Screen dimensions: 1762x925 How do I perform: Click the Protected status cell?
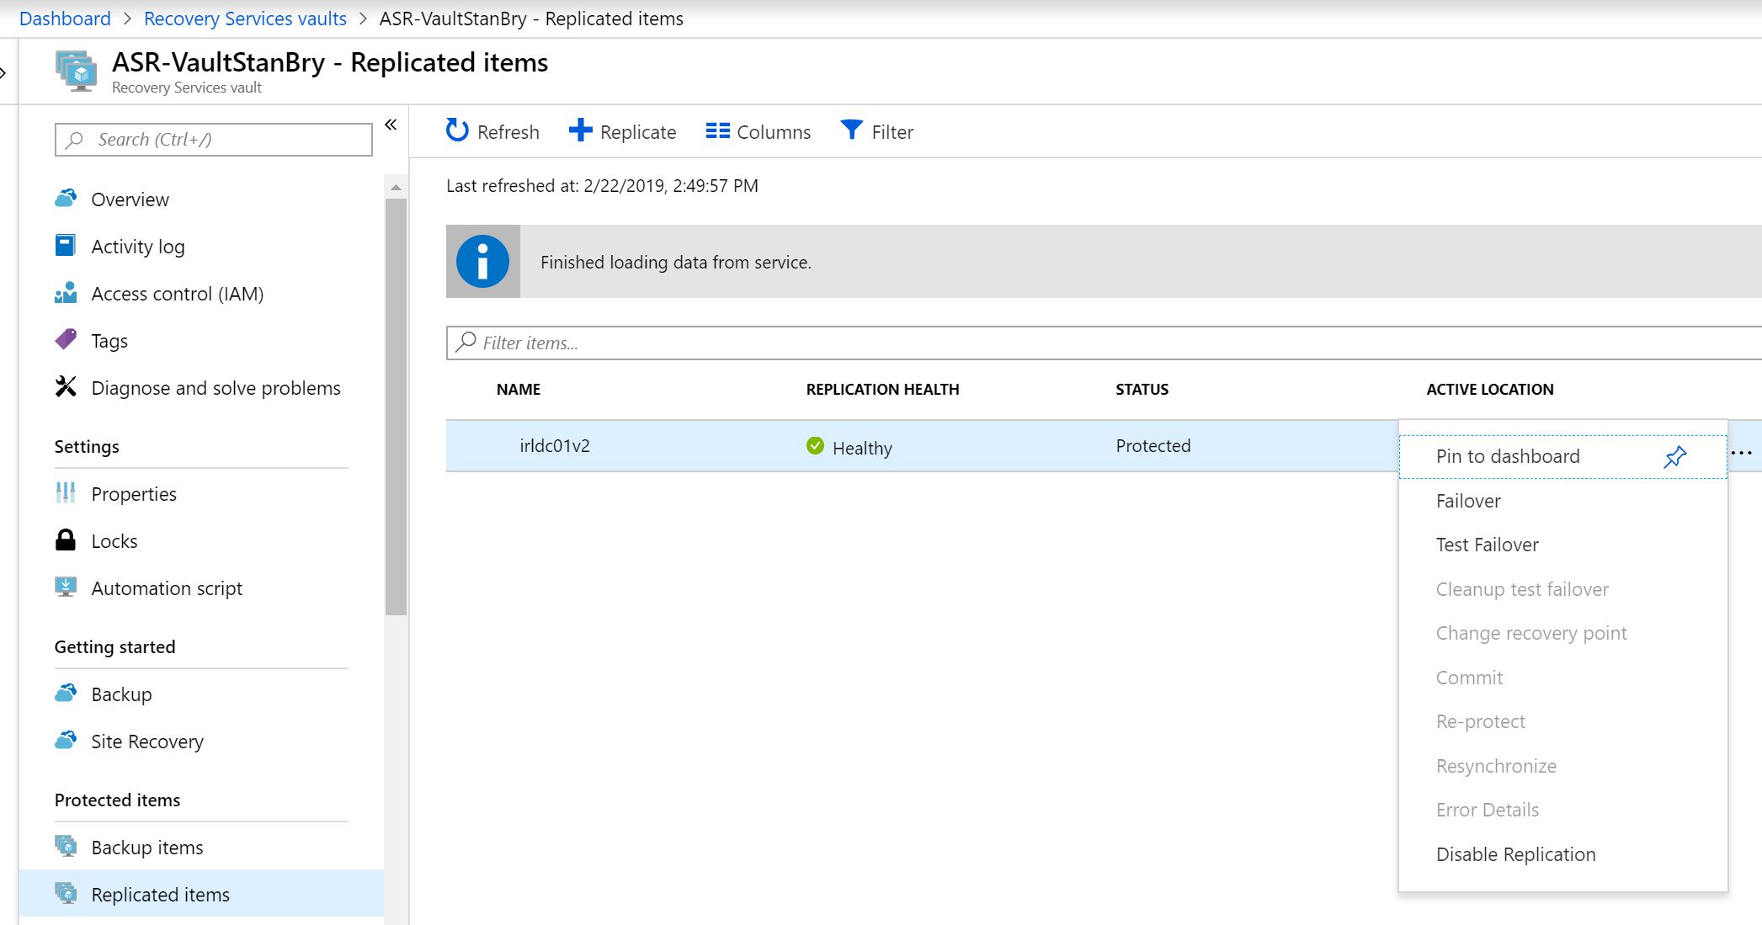click(1153, 445)
